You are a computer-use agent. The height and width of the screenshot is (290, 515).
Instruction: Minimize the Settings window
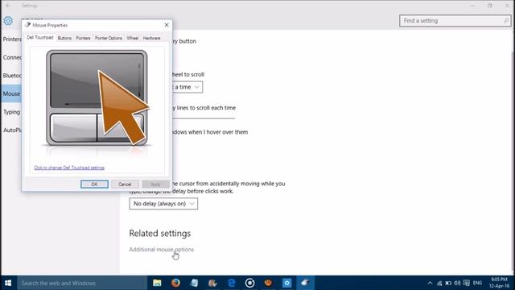pos(472,6)
